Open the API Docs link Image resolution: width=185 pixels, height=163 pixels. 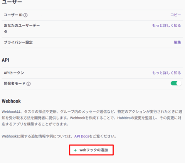(82, 136)
